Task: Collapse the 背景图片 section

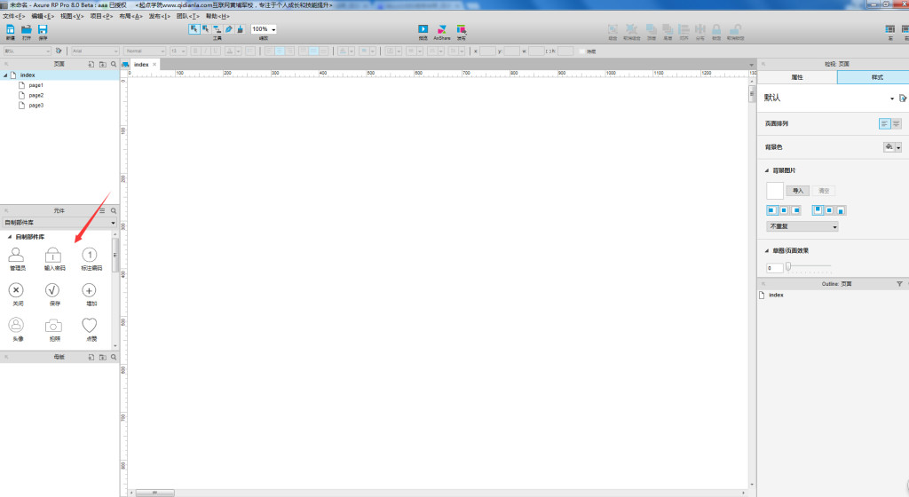Action: pos(767,171)
